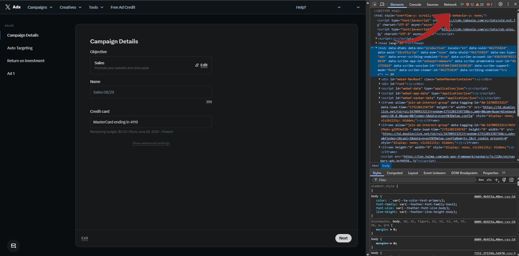Expand the webaf-NavRoot div node
Image resolution: width=519 pixels, height=256 pixels.
coord(380,79)
